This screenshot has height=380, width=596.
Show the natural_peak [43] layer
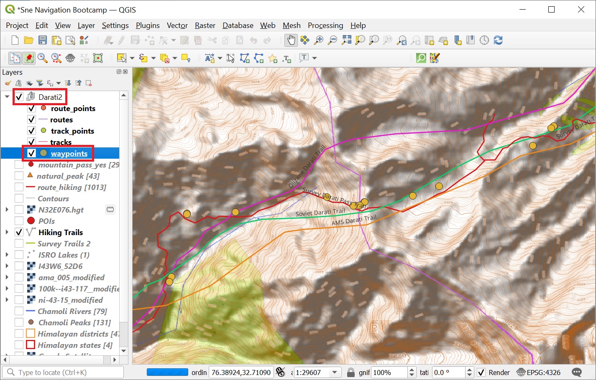(x=19, y=176)
